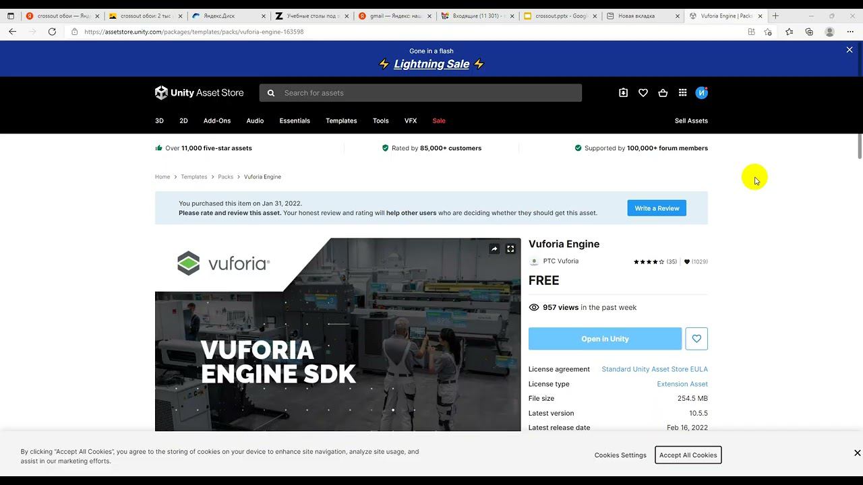This screenshot has width=863, height=485.
Task: Open browser settings ellipsis menu
Action: 850,32
